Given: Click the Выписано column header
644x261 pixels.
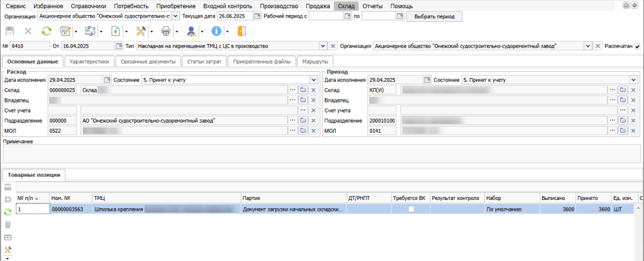Looking at the screenshot, I should click(557, 198).
